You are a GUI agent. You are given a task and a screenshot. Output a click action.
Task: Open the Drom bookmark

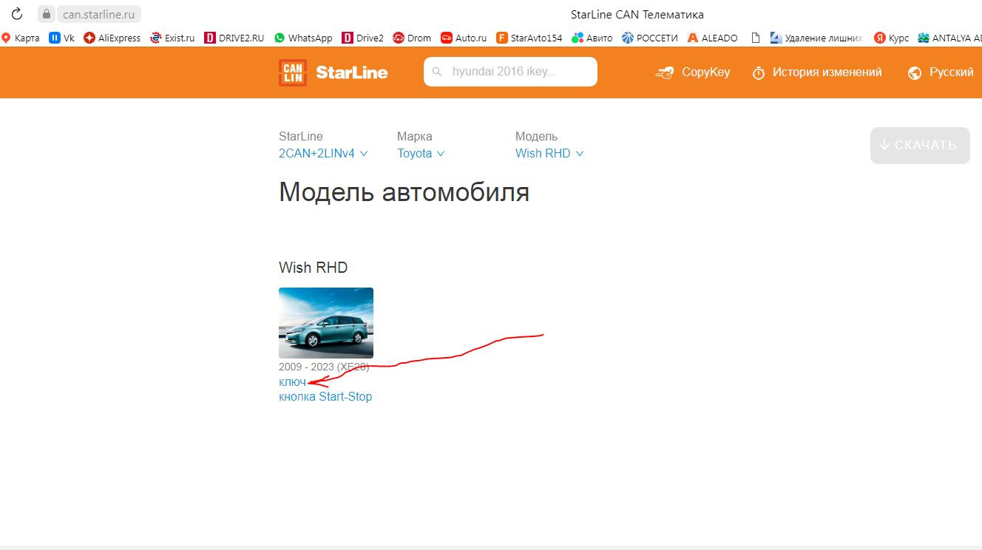coord(412,38)
